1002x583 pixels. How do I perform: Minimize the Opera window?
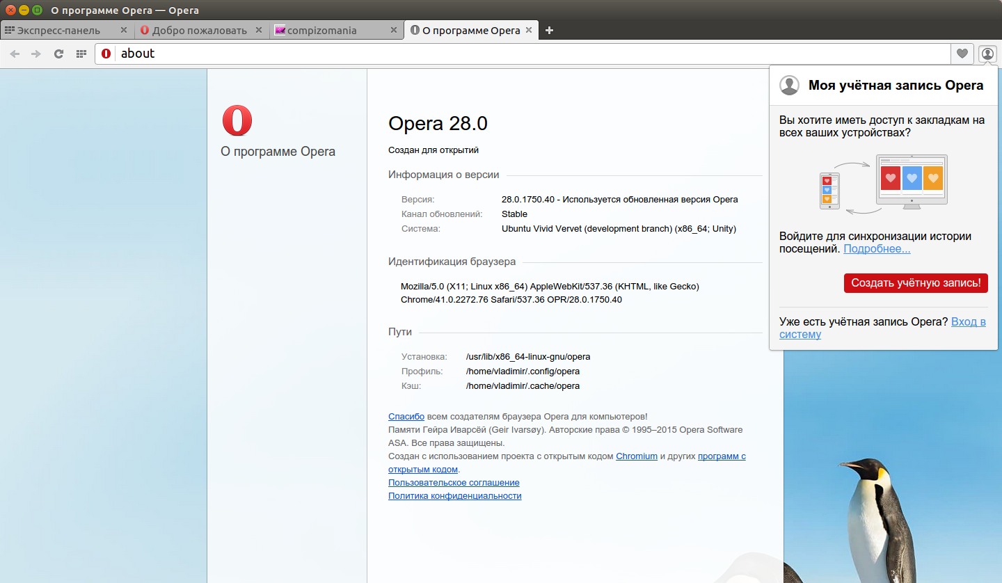click(x=24, y=10)
